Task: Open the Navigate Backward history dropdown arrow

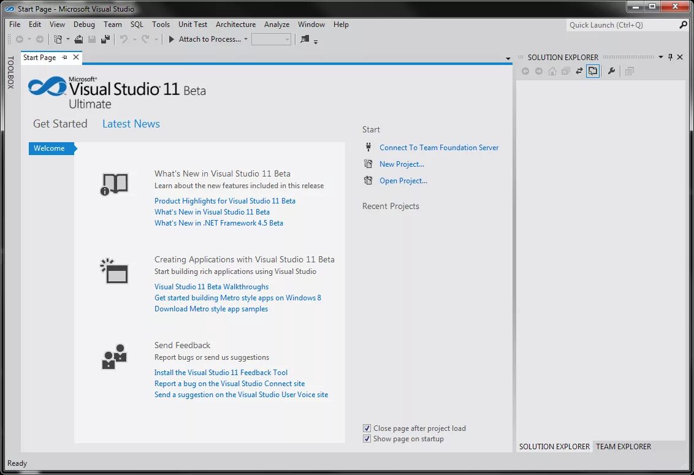Action: (x=29, y=39)
